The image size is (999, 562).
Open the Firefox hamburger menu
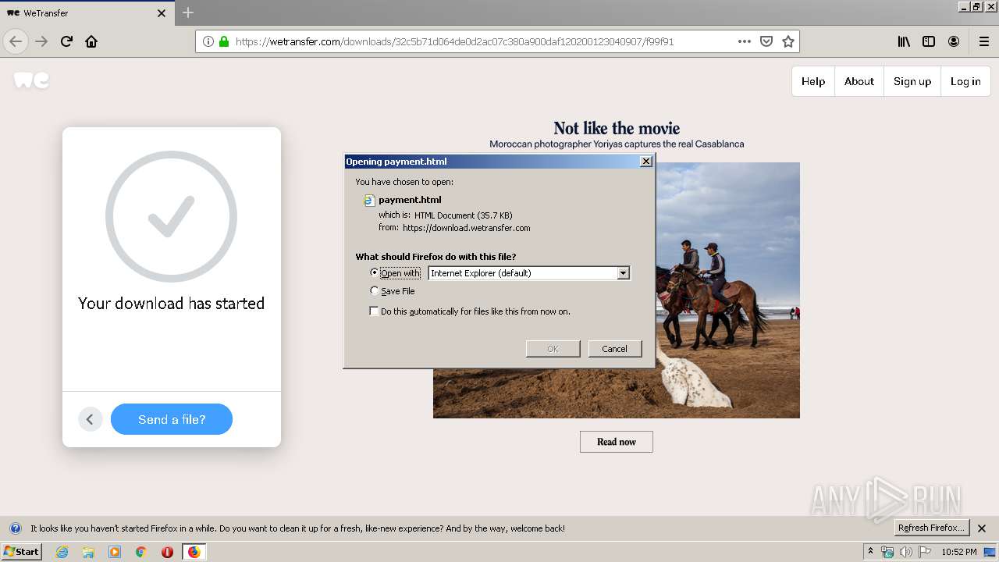pos(983,41)
